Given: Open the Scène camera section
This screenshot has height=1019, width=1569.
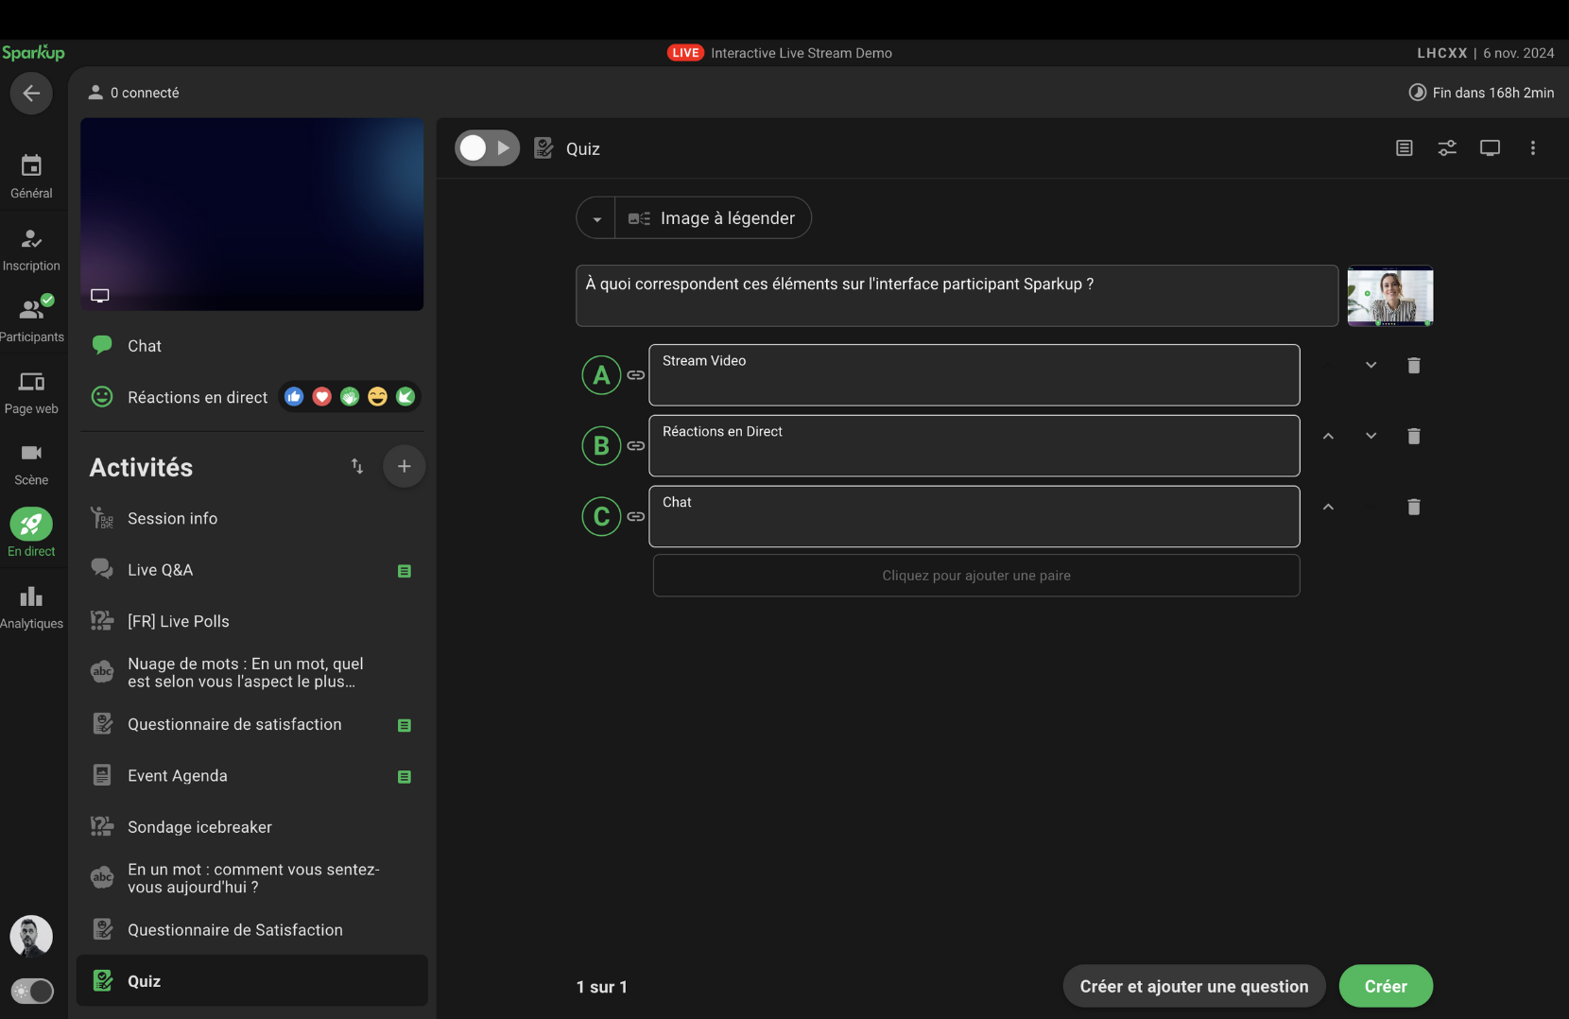Looking at the screenshot, I should pyautogui.click(x=31, y=464).
